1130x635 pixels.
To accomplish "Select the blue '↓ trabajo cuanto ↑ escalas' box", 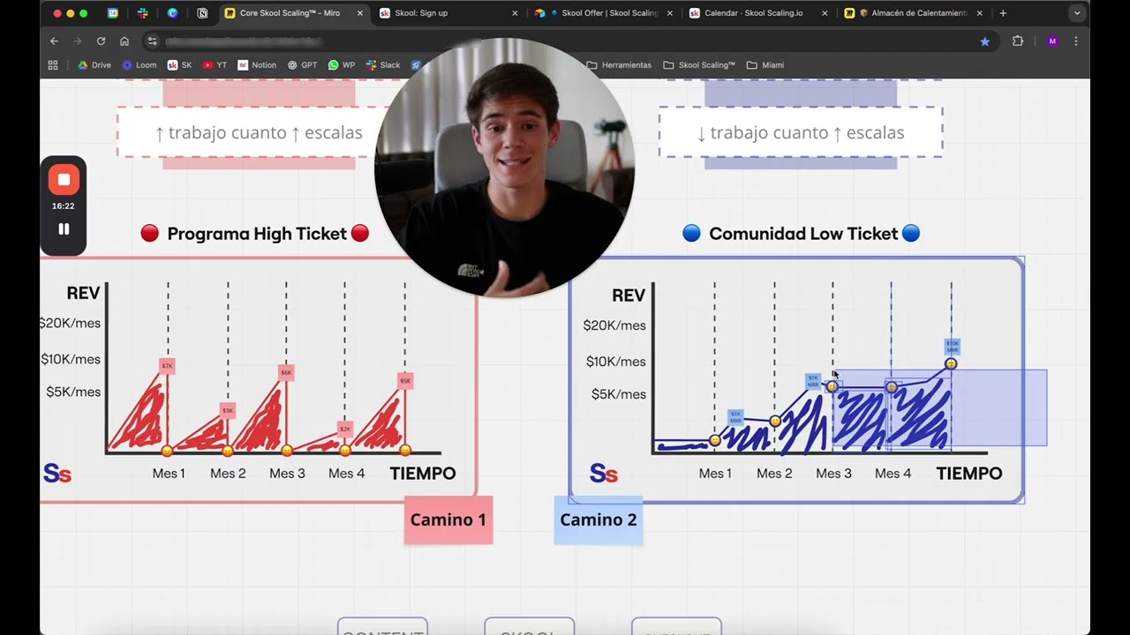I will point(801,132).
